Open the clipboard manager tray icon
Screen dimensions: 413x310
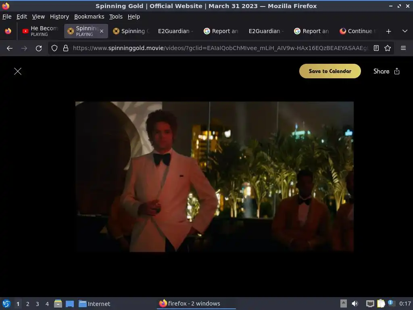click(381, 304)
